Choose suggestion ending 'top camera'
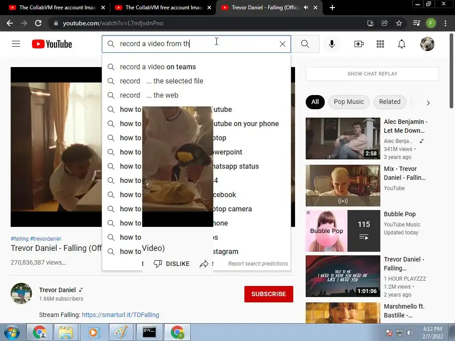The width and height of the screenshot is (455, 341). coord(196,209)
